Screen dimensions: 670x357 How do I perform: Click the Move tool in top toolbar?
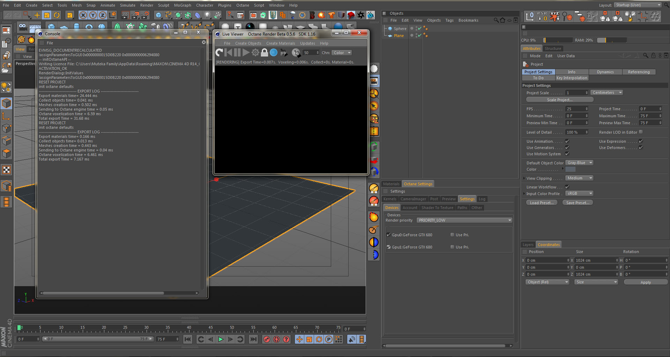coord(37,15)
